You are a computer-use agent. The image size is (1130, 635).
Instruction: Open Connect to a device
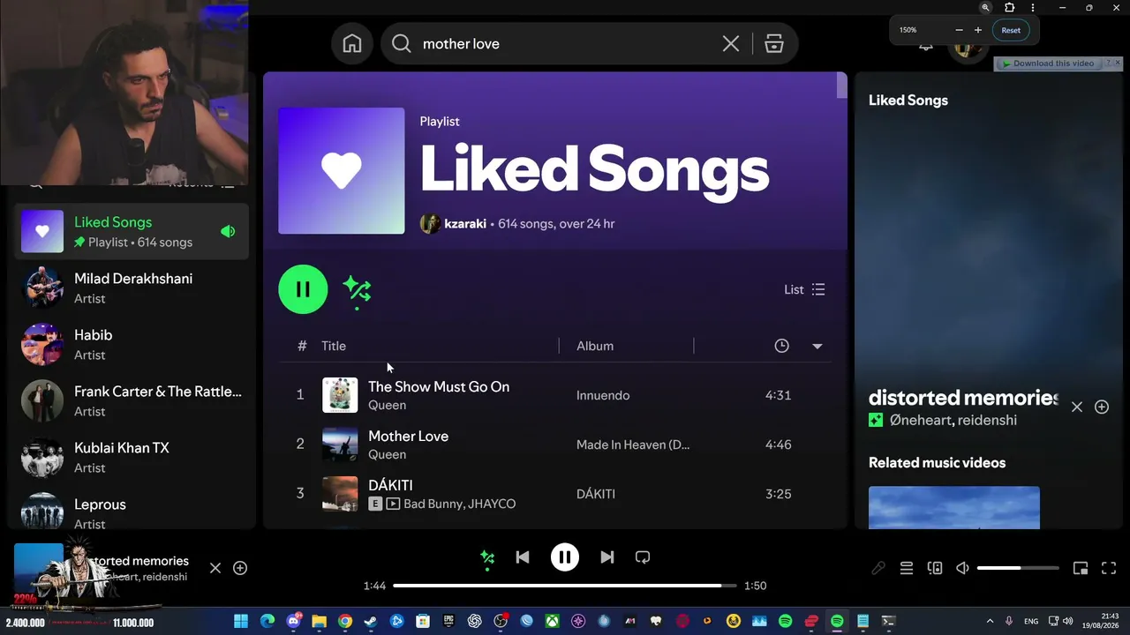coord(935,569)
